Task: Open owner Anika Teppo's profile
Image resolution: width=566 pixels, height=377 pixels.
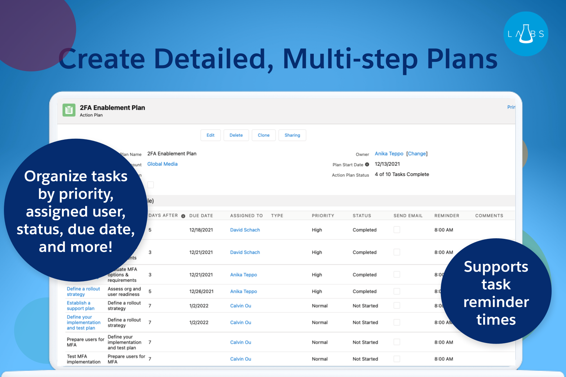Action: [389, 153]
